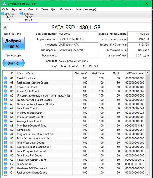153x178 pixels.
Task: Click status icon for Power-On Hours
Action: point(5,87)
